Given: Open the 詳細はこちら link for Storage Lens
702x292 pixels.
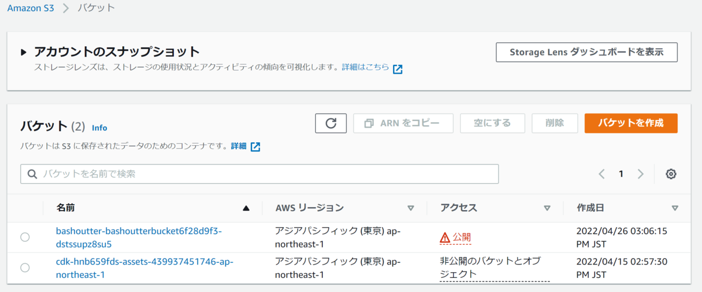Looking at the screenshot, I should point(366,68).
